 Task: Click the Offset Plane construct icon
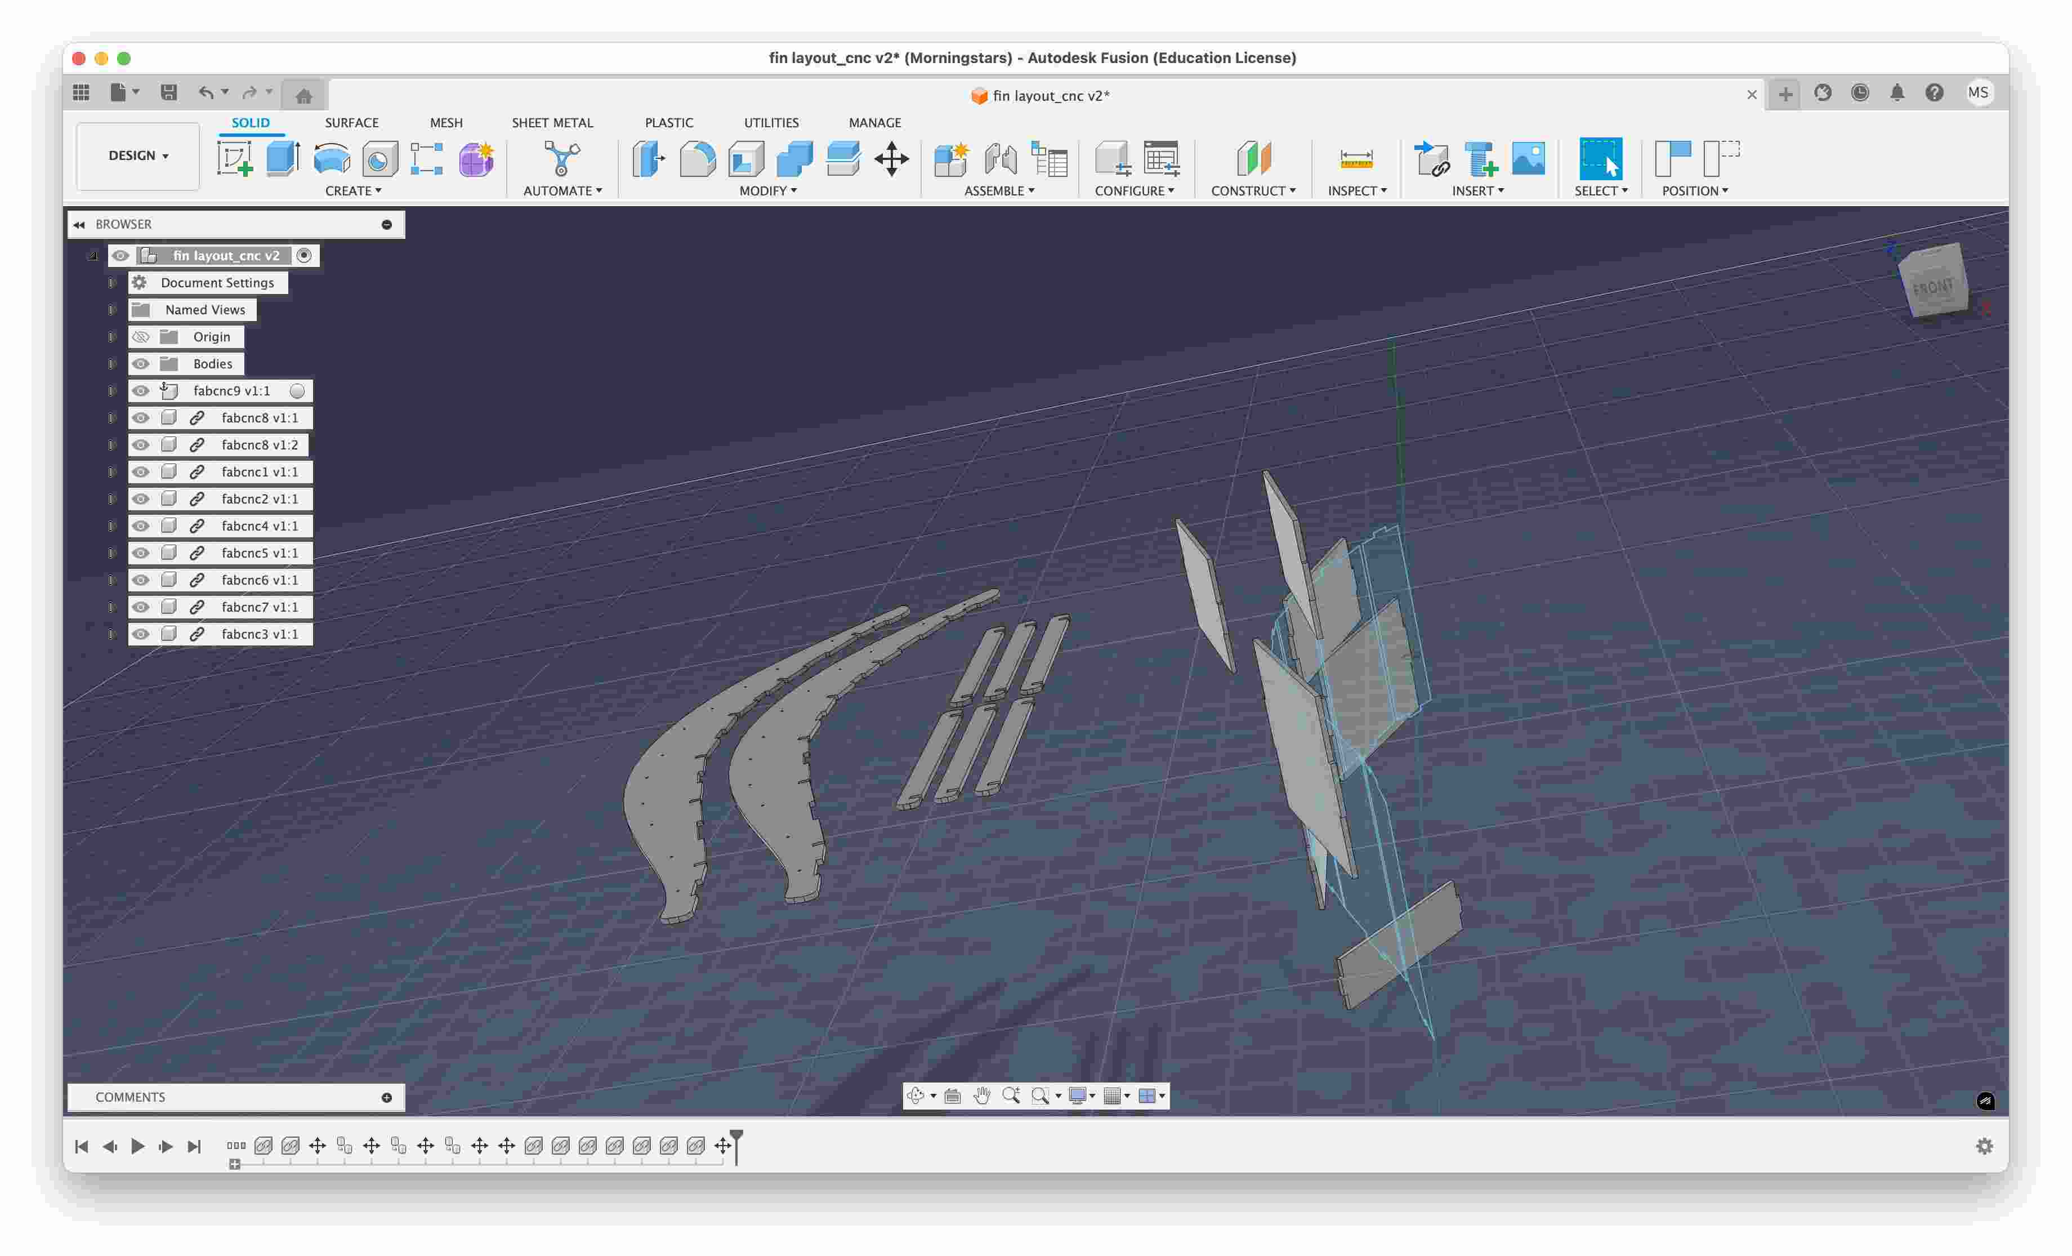click(x=1253, y=158)
